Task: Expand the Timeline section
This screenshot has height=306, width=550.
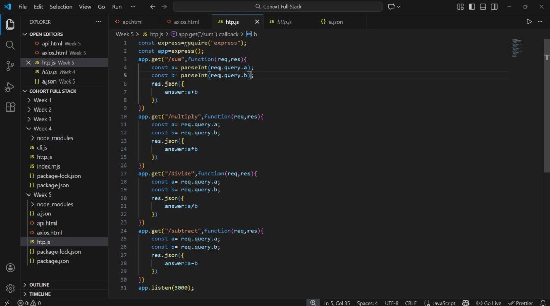Action: 65,294
